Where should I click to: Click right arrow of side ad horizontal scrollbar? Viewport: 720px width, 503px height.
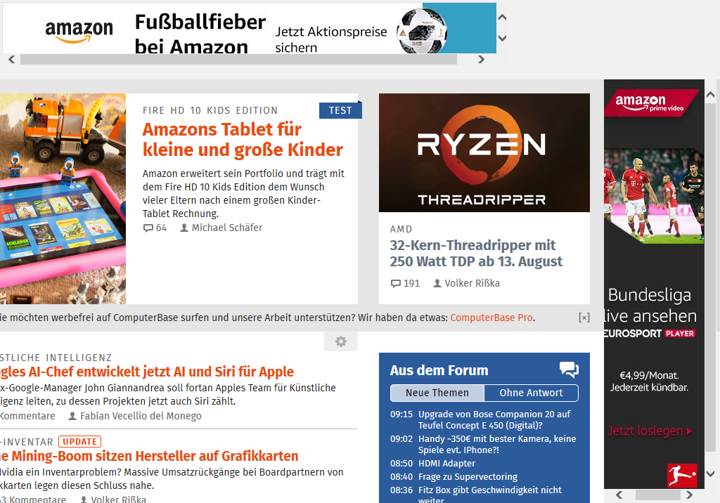[689, 495]
